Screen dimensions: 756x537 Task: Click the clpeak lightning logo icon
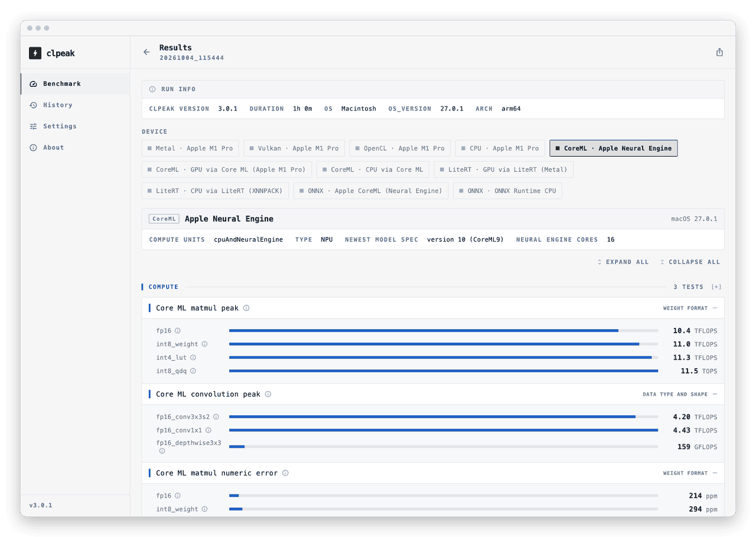(x=35, y=53)
